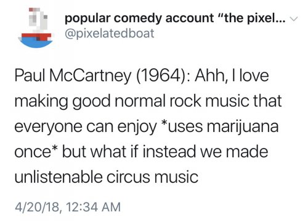Click the truncated "the pixel..." name ending
The image size is (308, 221).
pos(253,18)
